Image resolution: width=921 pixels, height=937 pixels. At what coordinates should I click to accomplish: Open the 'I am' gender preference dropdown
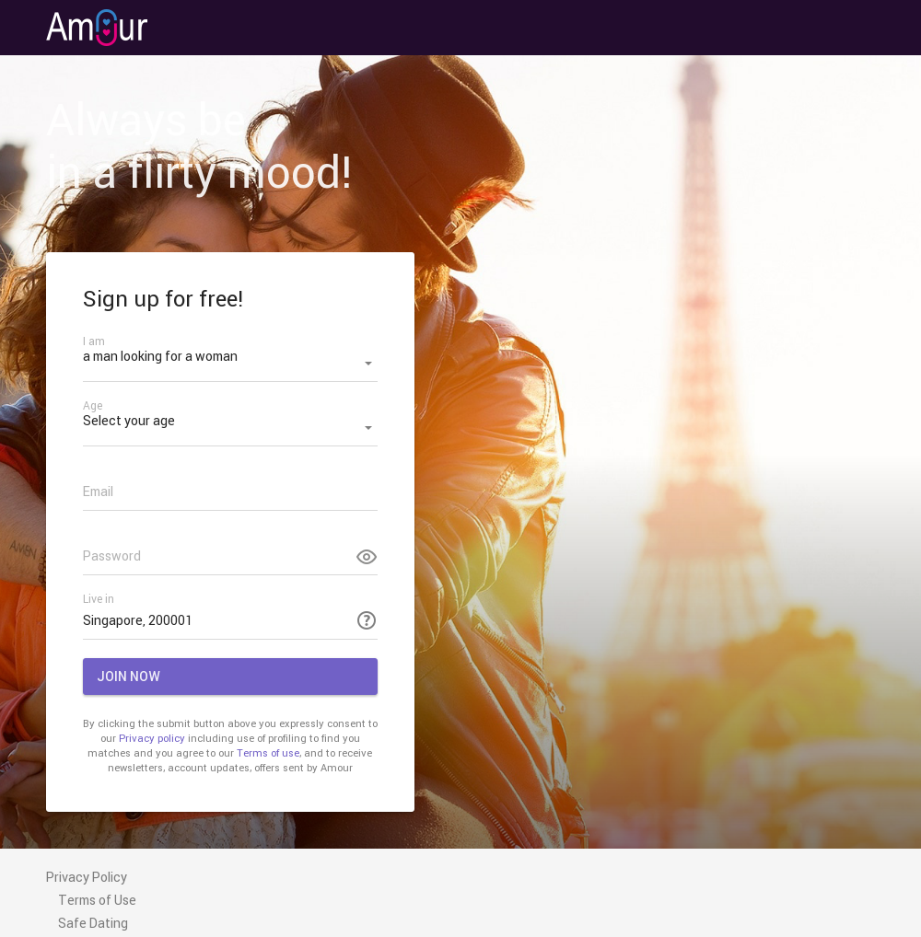[x=229, y=357]
